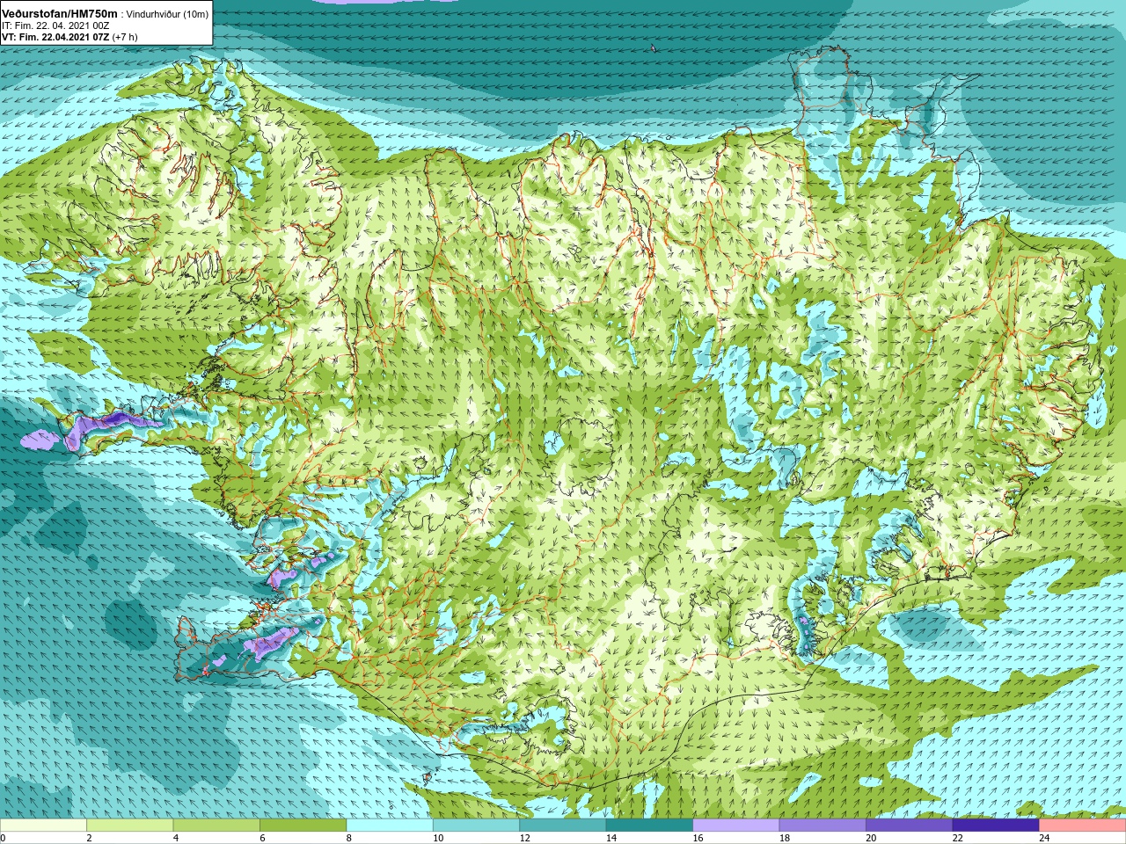Screen dimensions: 1126x844
Task: Select the legend swatch between 2 and 4
Action: pyautogui.click(x=130, y=826)
